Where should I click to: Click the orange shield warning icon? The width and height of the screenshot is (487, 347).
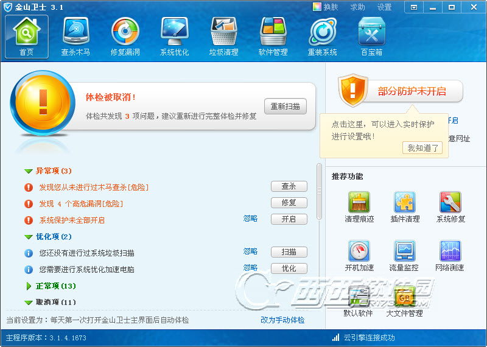tap(352, 89)
